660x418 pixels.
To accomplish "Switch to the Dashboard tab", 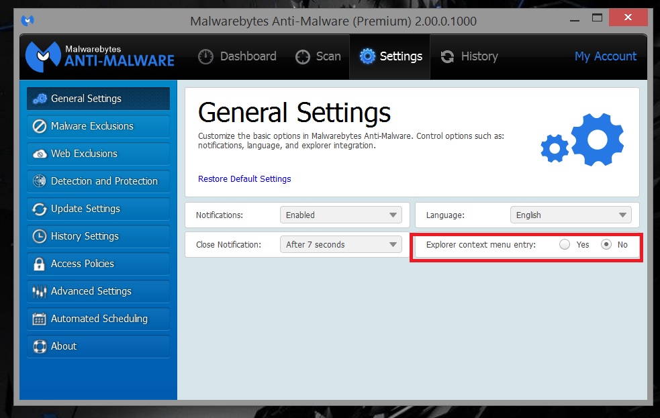I will pos(237,56).
